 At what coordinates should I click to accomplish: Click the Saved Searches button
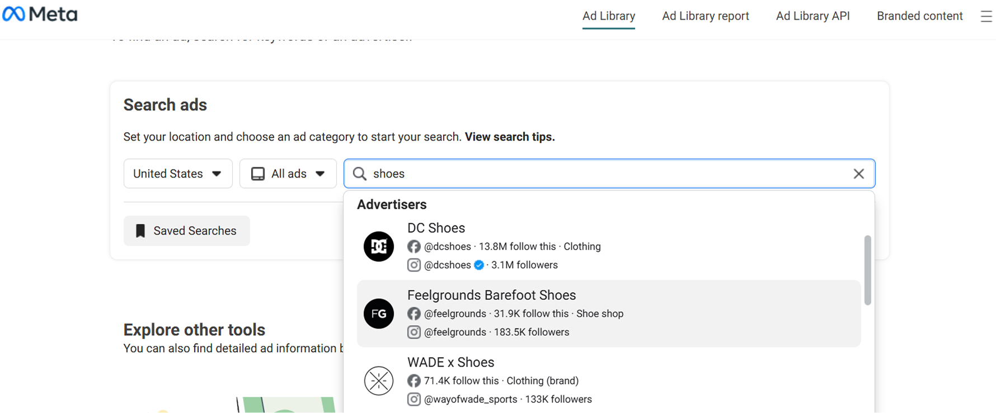coord(187,231)
